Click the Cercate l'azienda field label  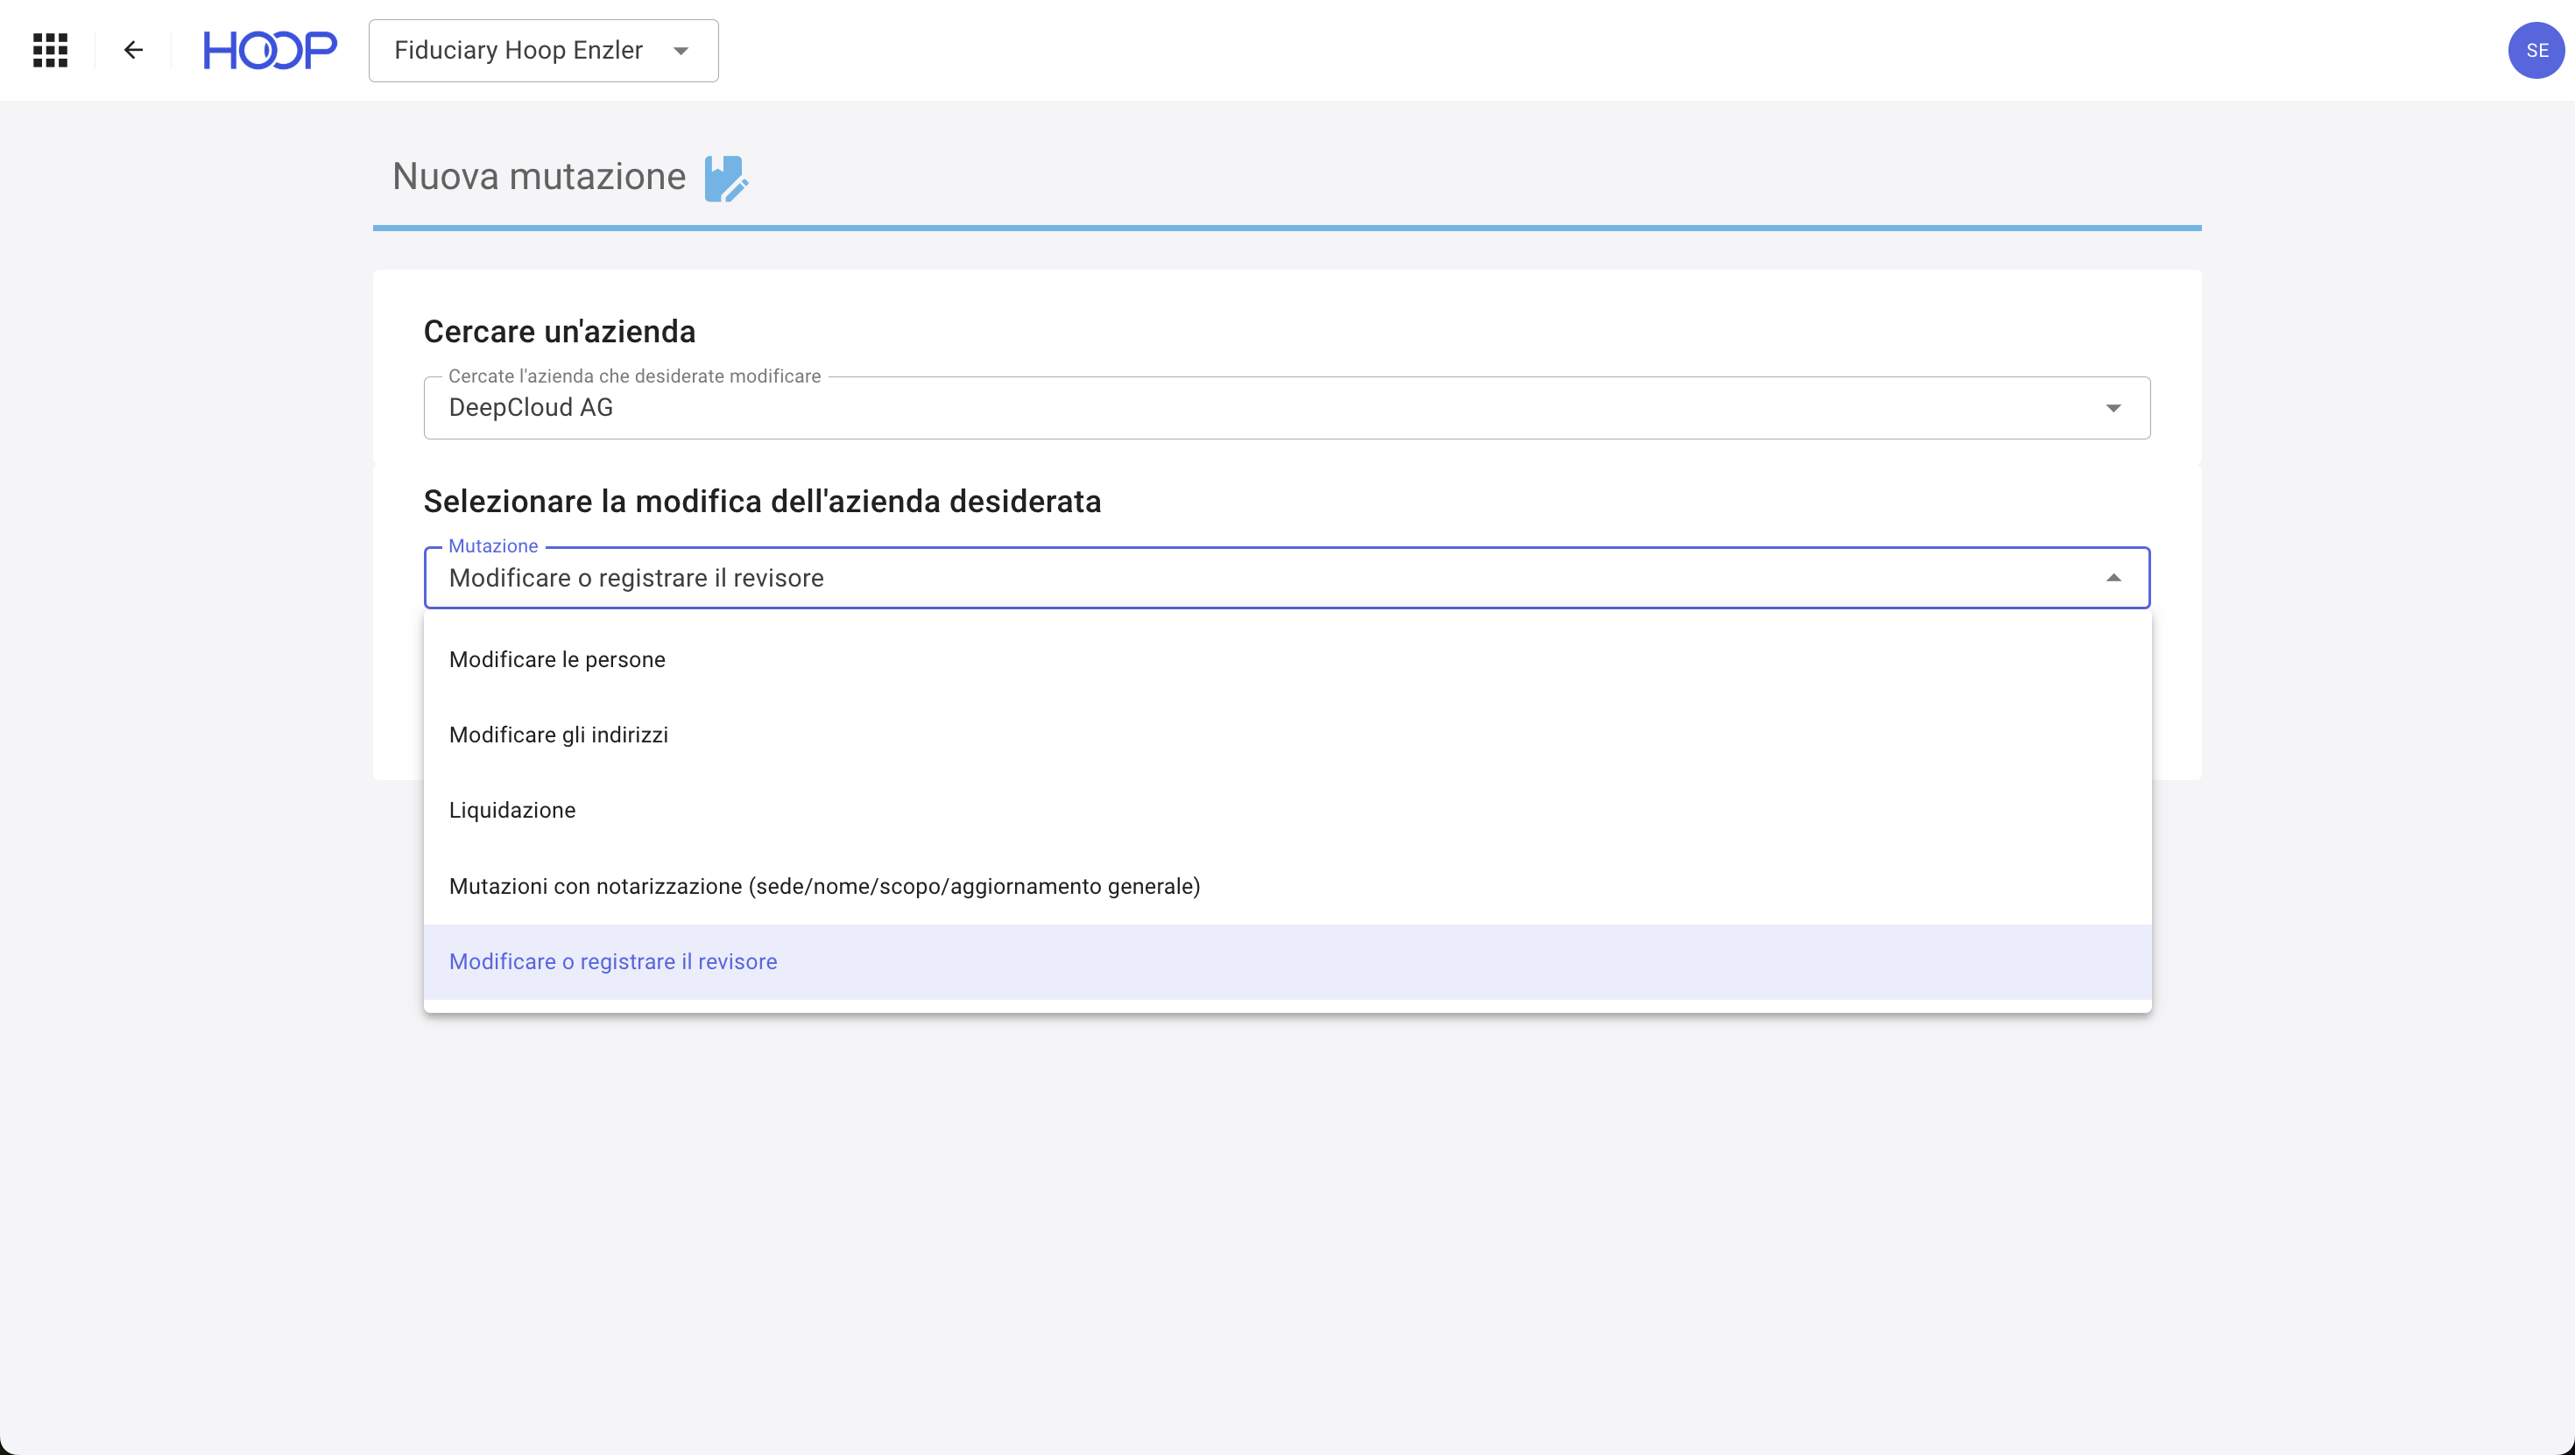tap(634, 376)
